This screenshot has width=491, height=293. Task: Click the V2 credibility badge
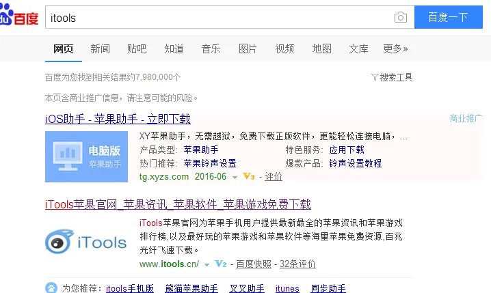tap(221, 264)
